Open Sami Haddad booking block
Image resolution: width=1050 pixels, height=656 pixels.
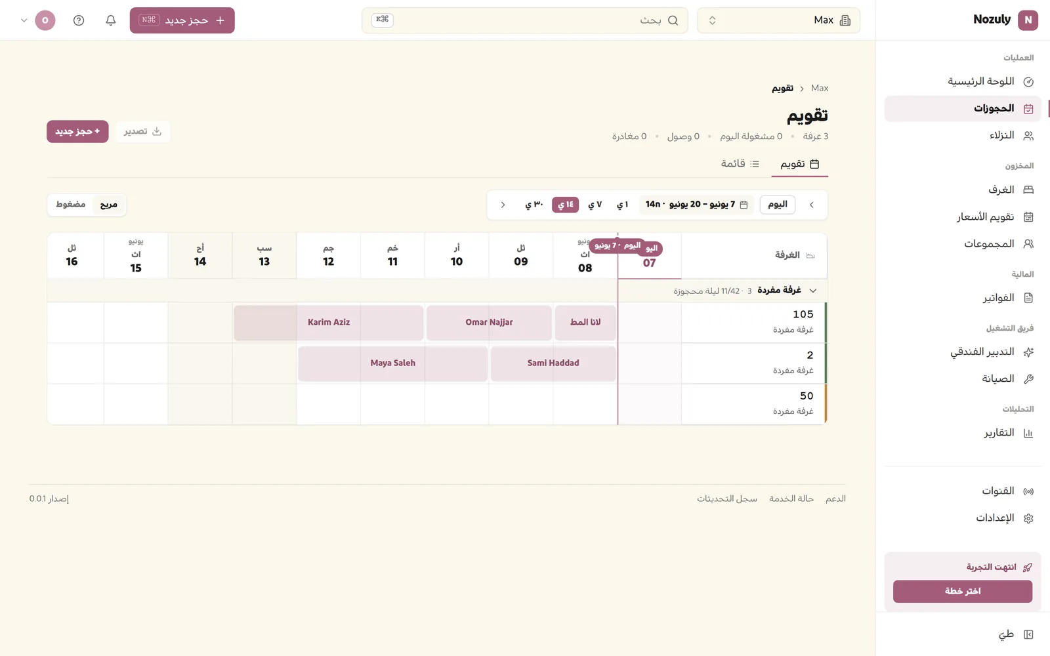[x=553, y=363]
